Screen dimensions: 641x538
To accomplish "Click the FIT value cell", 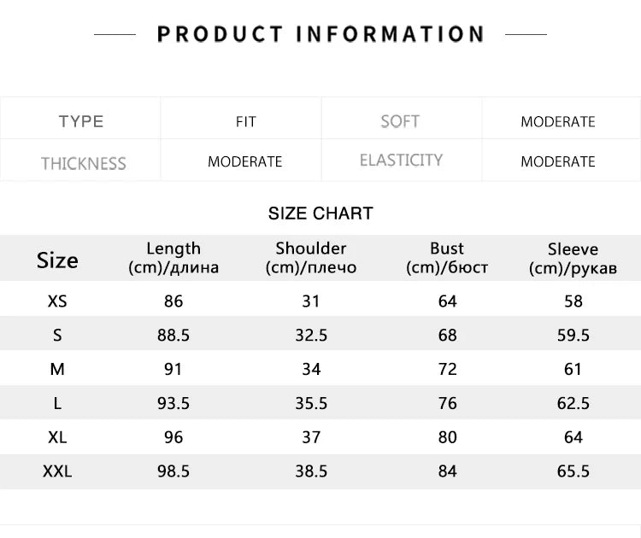I will pyautogui.click(x=245, y=122).
